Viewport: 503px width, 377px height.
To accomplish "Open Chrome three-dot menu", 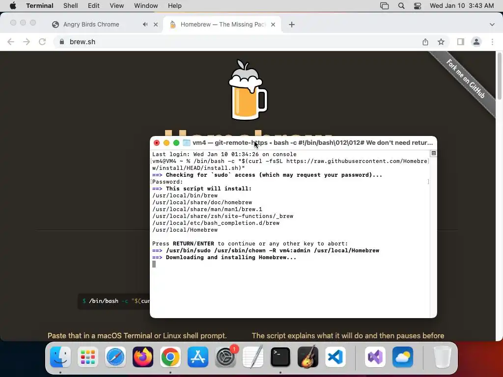I will (492, 42).
